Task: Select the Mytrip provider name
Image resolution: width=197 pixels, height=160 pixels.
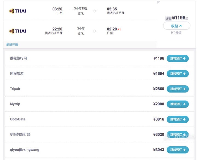Action: (15, 104)
